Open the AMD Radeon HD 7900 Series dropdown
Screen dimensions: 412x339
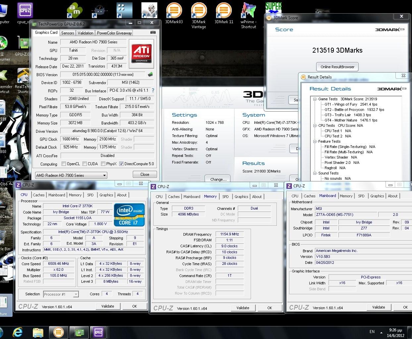coord(71,175)
